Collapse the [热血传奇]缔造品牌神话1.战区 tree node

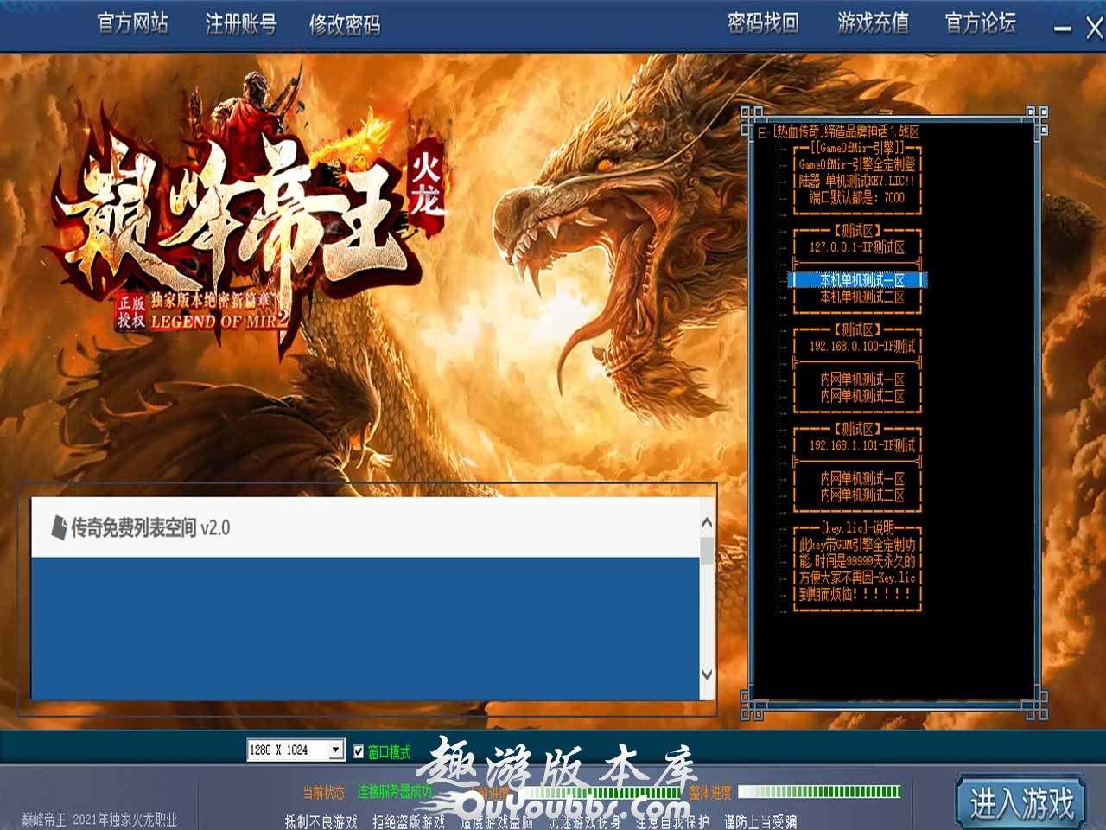tap(763, 132)
